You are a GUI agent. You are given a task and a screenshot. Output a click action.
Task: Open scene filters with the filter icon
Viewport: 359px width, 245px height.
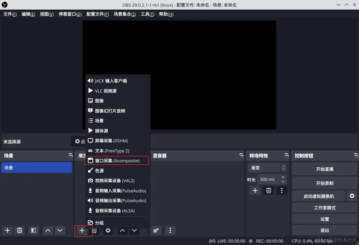[x=34, y=230]
